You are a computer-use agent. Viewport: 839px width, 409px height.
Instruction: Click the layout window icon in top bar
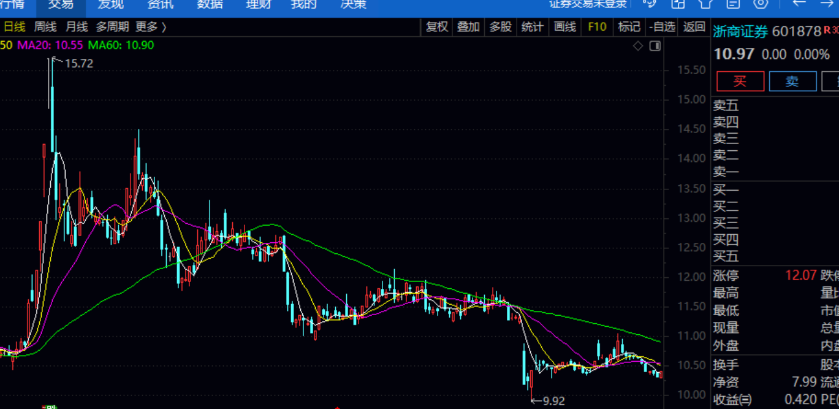tap(678, 3)
